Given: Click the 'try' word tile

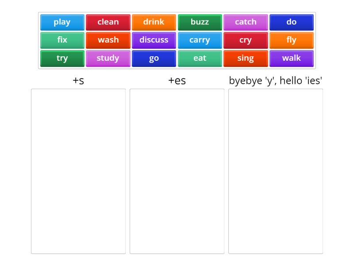Looking at the screenshot, I should (62, 58).
